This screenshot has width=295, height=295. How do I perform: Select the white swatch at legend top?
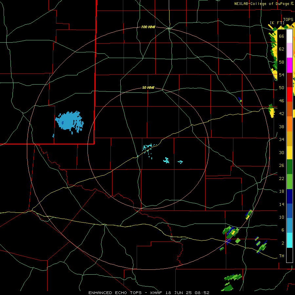click(x=289, y=36)
